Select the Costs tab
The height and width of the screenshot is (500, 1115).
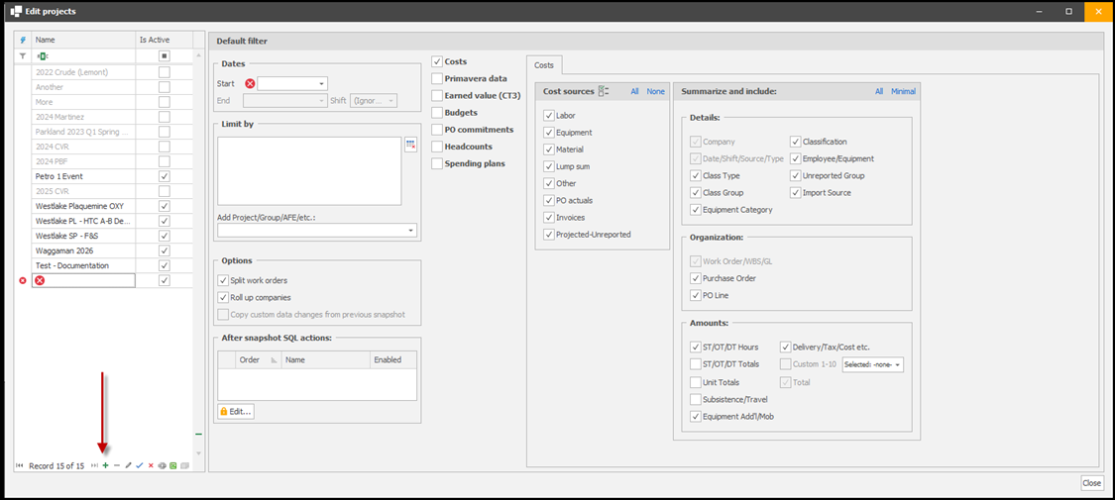[544, 64]
